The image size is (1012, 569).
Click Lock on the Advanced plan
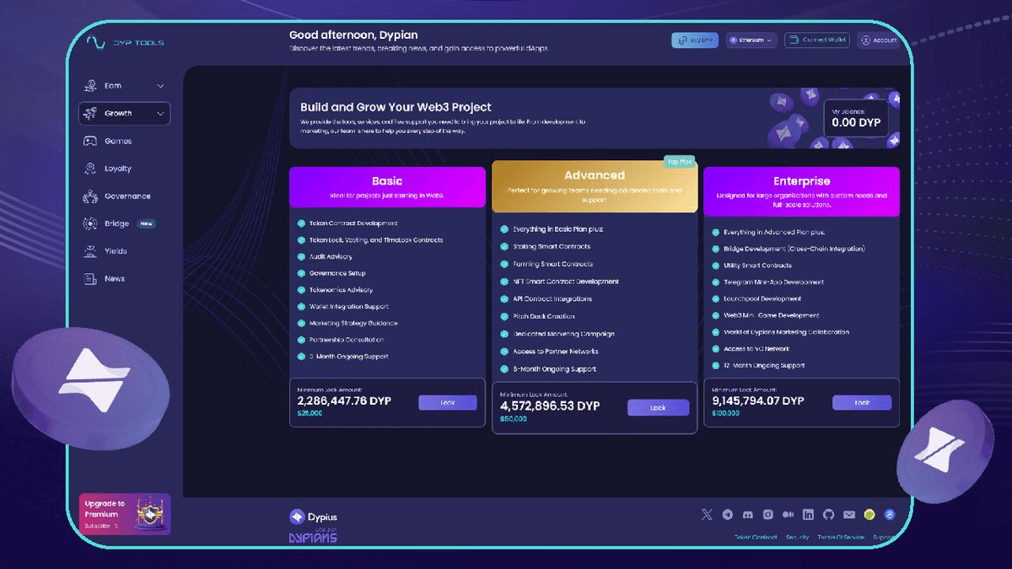coord(658,407)
